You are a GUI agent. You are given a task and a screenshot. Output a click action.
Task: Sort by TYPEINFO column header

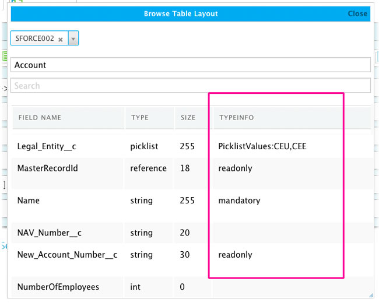(237, 118)
